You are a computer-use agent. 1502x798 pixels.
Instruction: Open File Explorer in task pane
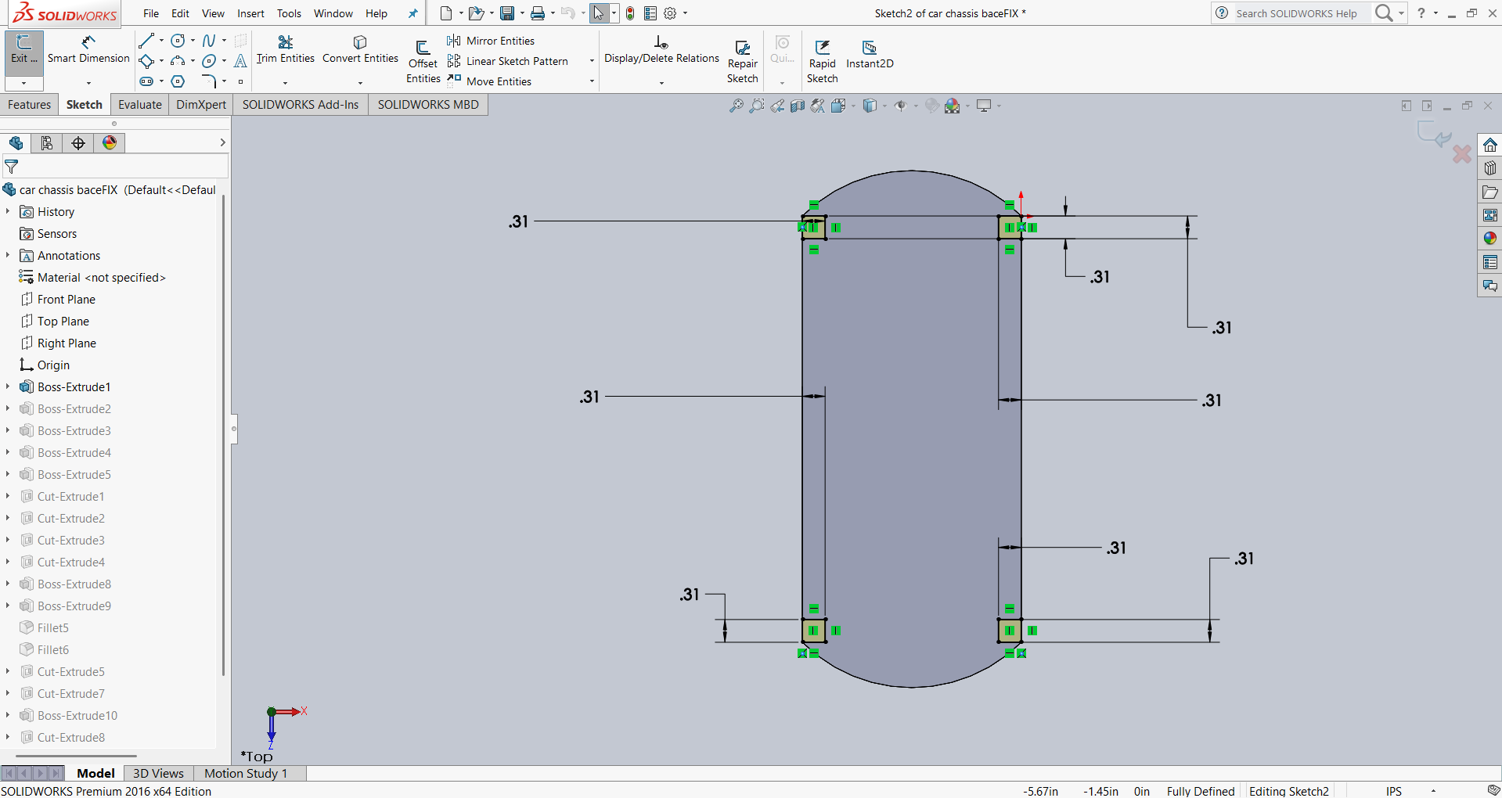[x=1490, y=192]
